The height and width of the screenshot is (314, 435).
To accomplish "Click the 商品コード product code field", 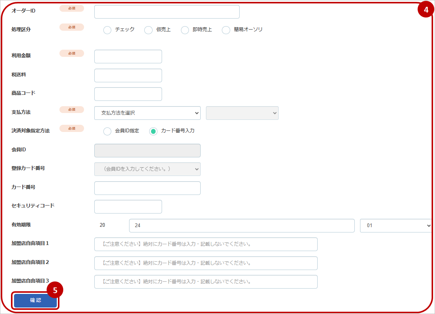I will 128,94.
